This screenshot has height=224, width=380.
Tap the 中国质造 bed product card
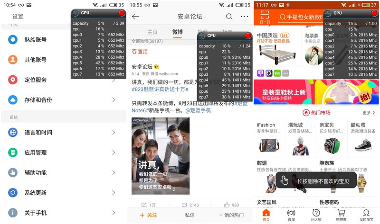pos(277,48)
